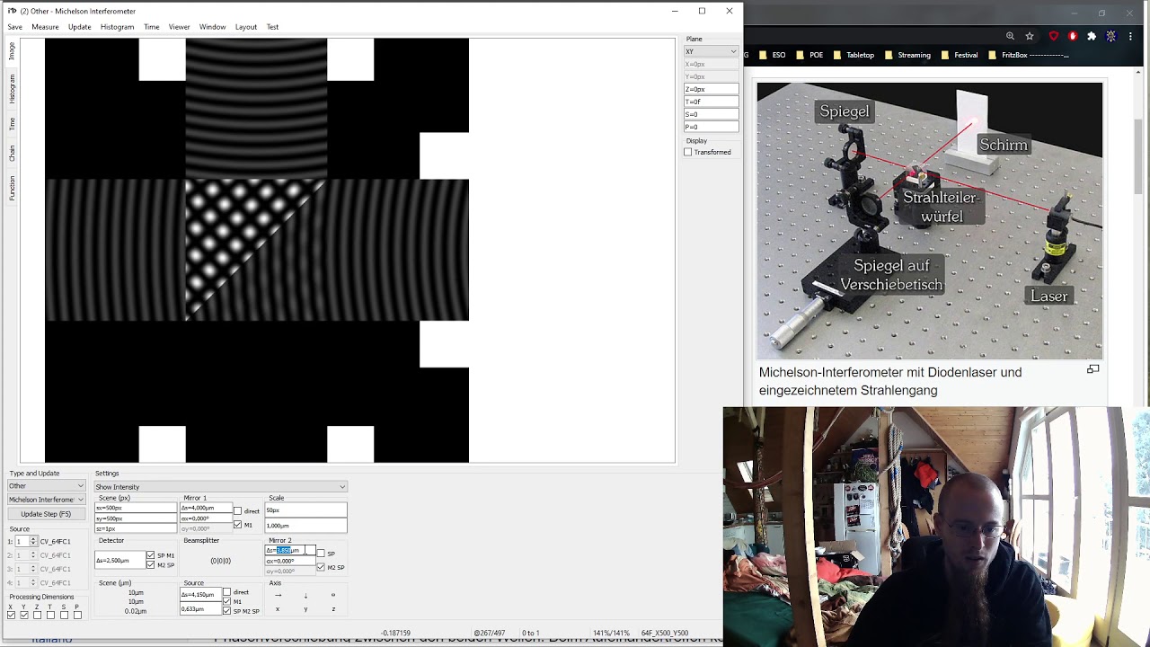
Task: Open the Michelson Interferometer dropdown
Action: click(x=46, y=500)
